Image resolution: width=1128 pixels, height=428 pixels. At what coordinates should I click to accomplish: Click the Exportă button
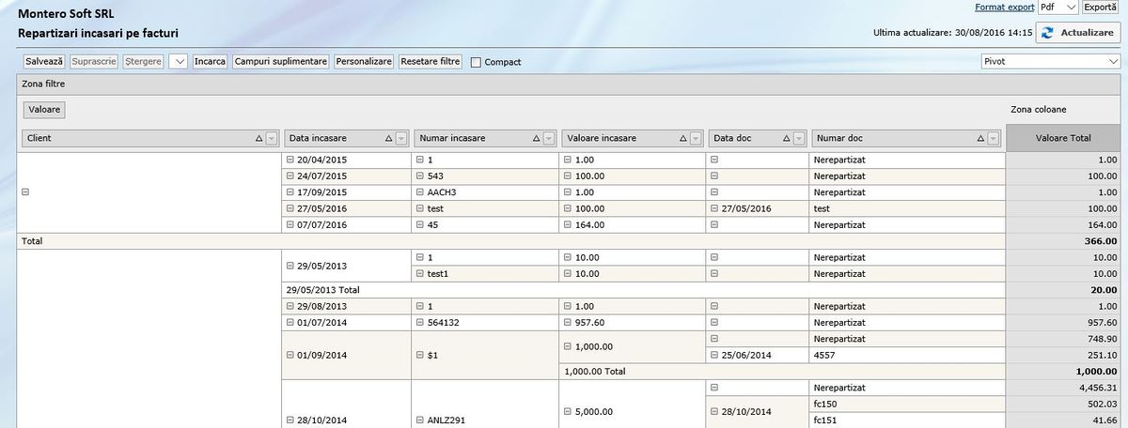click(1101, 7)
